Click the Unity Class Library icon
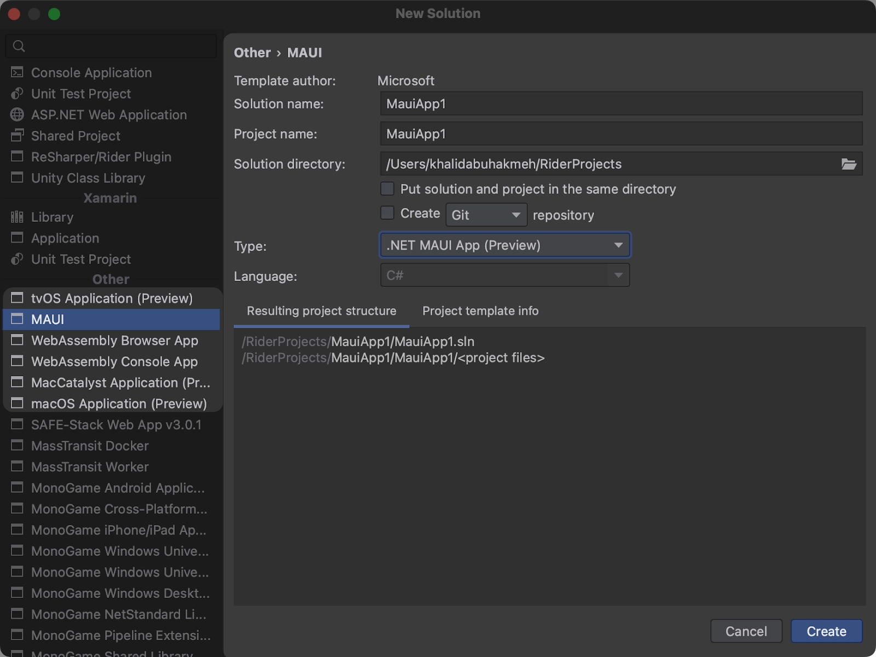 coord(17,178)
